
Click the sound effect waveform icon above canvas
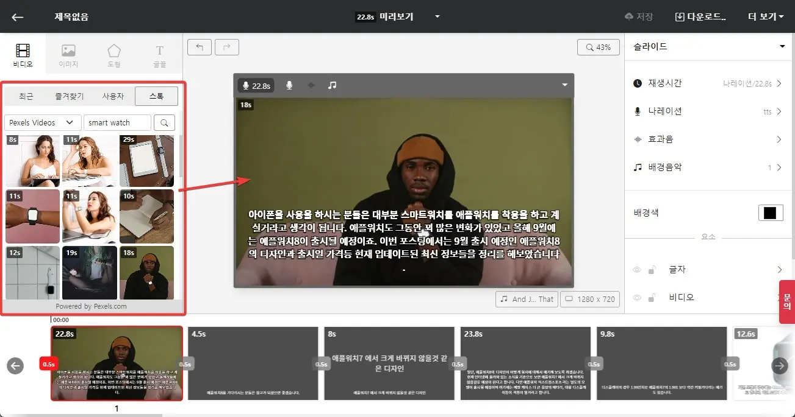click(311, 86)
